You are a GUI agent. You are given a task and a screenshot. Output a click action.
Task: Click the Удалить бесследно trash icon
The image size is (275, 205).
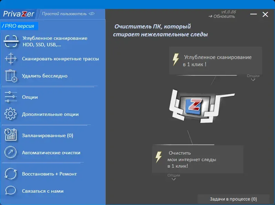point(10,76)
